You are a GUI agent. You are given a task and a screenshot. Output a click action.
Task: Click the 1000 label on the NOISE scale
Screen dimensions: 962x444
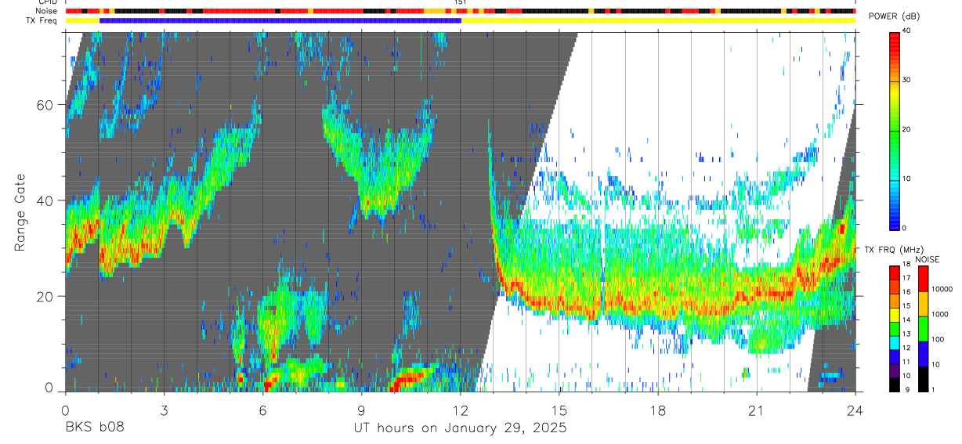click(x=940, y=314)
